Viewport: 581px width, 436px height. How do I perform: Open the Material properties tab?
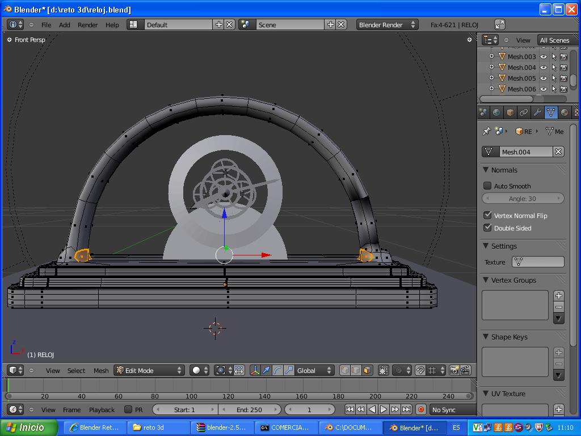pos(565,112)
